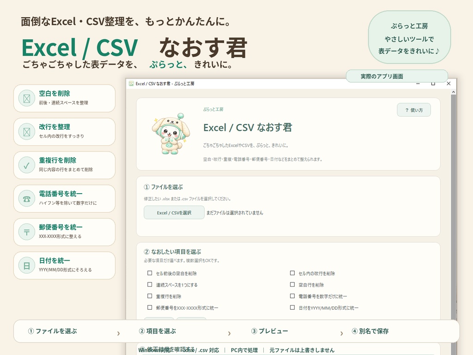Maximize the なおす君 app window
This screenshot has width=473, height=355.
point(433,84)
